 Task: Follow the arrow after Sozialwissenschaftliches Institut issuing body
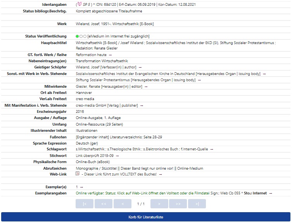(x=264, y=74)
